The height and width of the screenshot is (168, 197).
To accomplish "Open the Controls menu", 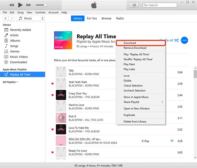I will coord(40,13).
